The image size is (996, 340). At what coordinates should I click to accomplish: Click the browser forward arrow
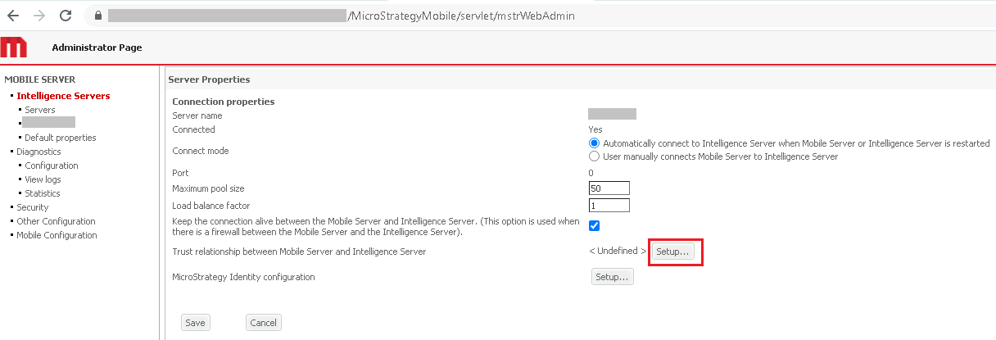click(x=39, y=16)
